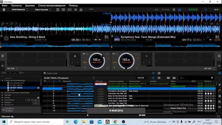This screenshot has width=222, height=125.
Task: Open deck 1 HOT CUE pad mode dropdown
Action: [12, 68]
